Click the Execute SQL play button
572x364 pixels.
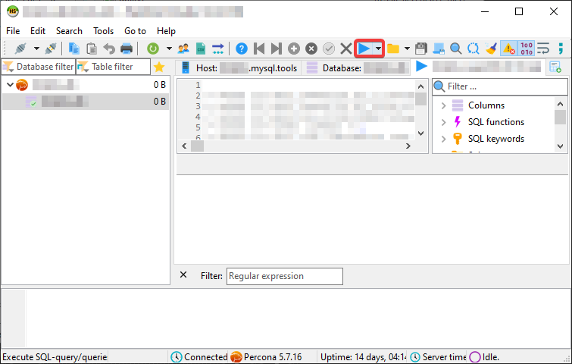point(364,49)
